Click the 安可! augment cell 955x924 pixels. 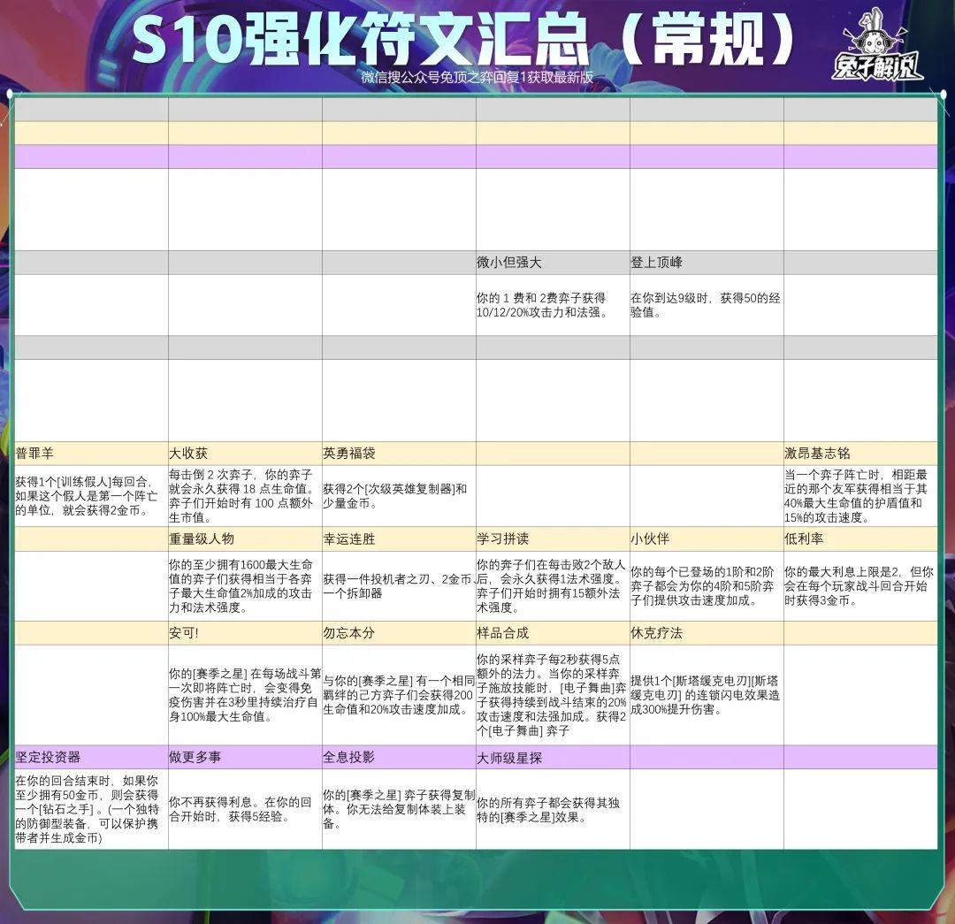(245, 633)
